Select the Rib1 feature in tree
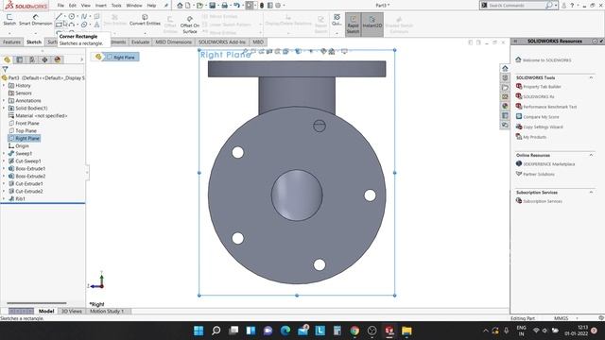605x340 pixels. tap(17, 199)
